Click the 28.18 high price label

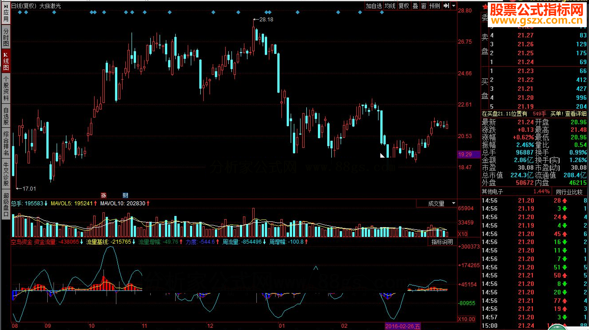pyautogui.click(x=266, y=20)
